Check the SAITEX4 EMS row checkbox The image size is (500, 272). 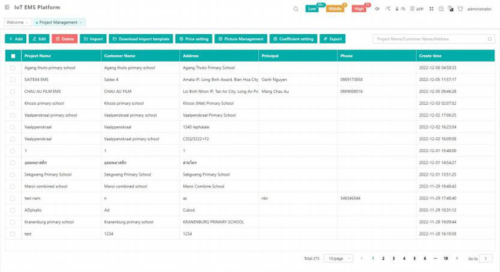[x=13, y=79]
